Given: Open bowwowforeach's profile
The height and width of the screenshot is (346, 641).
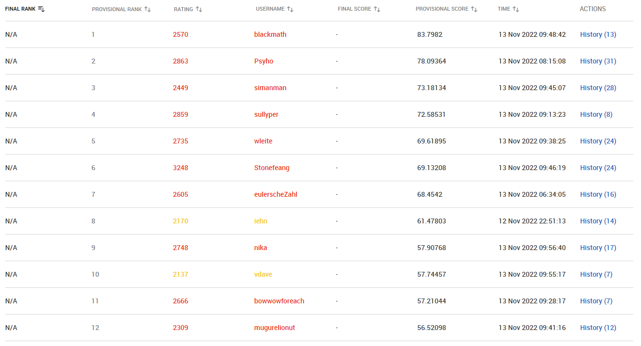Looking at the screenshot, I should (x=279, y=301).
